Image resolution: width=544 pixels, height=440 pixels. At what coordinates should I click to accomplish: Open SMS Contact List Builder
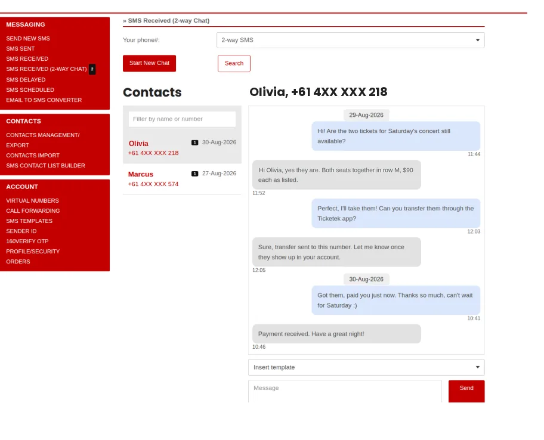[x=45, y=165]
